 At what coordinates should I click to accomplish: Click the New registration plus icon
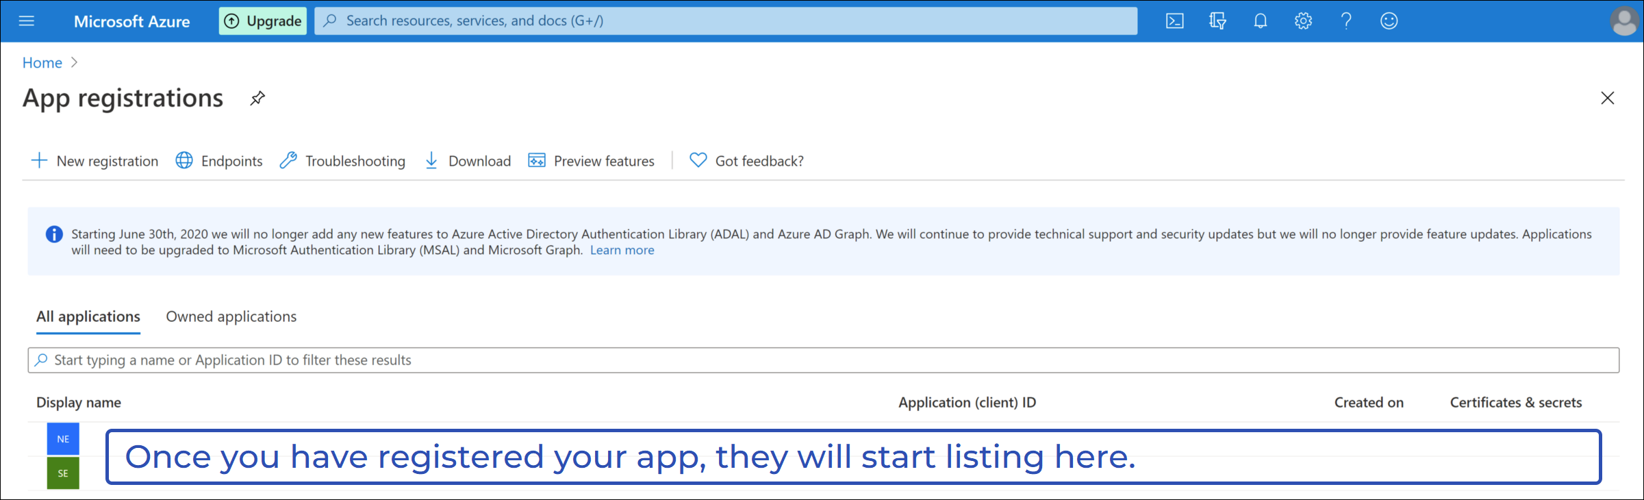[39, 160]
